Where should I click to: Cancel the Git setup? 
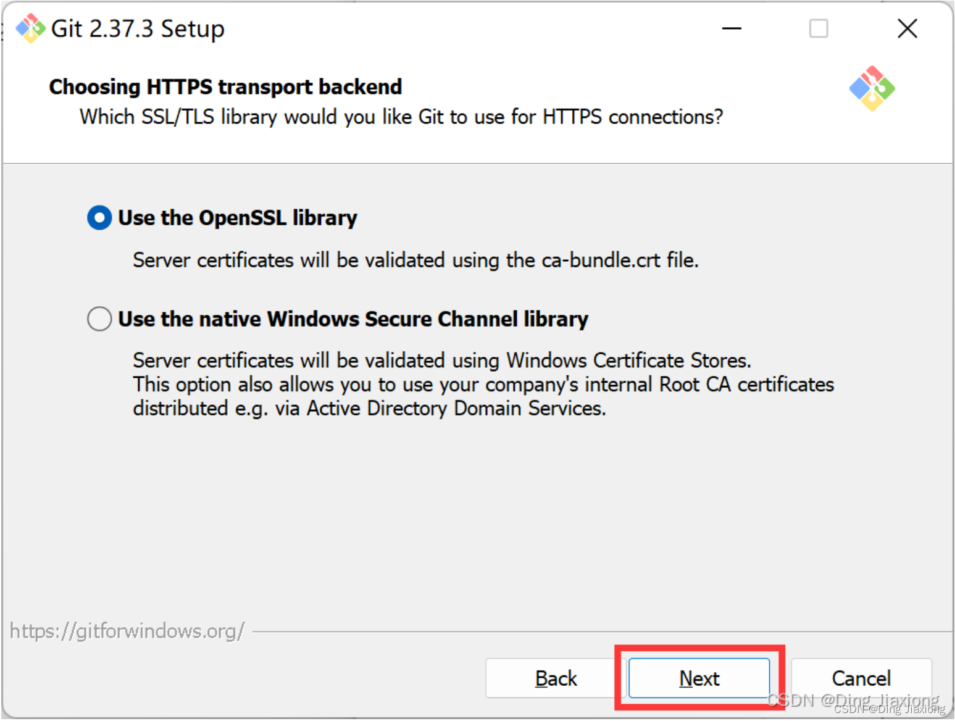pos(861,678)
